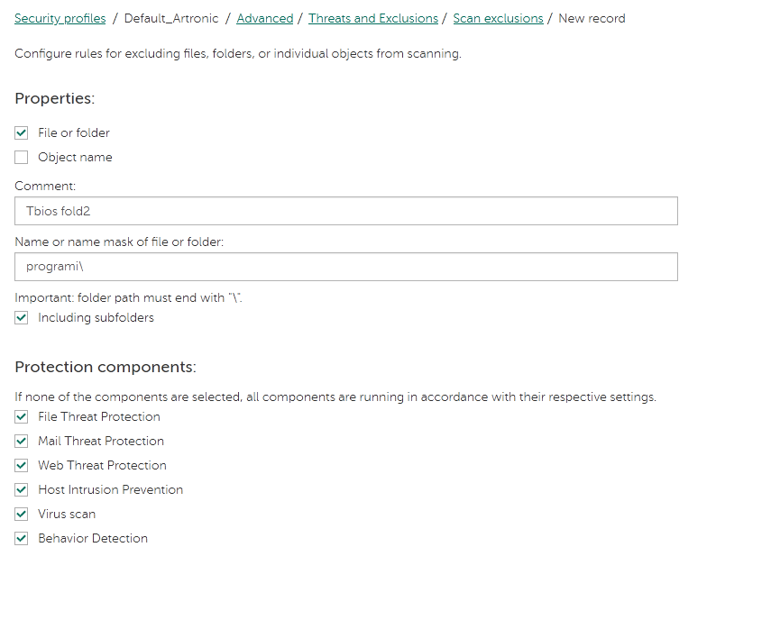The height and width of the screenshot is (620, 771).
Task: Uncheck File Threat Protection
Action: point(21,417)
